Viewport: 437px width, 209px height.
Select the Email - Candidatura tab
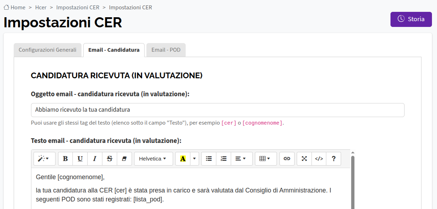(x=114, y=50)
